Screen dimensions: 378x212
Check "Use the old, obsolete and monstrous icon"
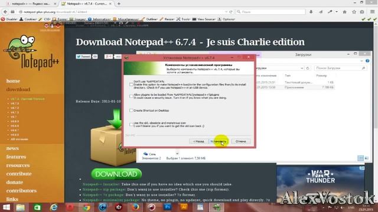[131, 124]
